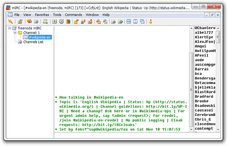Restore the inner channel window
The width and height of the screenshot is (228, 146).
[212, 15]
